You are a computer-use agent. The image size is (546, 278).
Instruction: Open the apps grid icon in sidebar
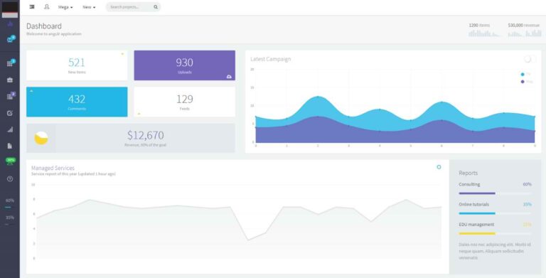pos(11,63)
